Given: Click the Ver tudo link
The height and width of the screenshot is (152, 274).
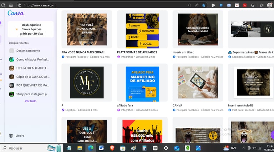Looking at the screenshot, I should (x=31, y=101).
